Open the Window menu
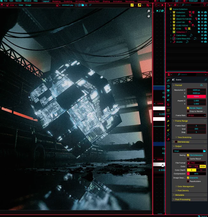208x217 pixels. point(27,1)
